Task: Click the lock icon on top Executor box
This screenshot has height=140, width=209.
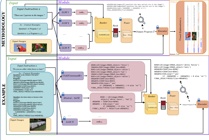Action: click(x=162, y=28)
